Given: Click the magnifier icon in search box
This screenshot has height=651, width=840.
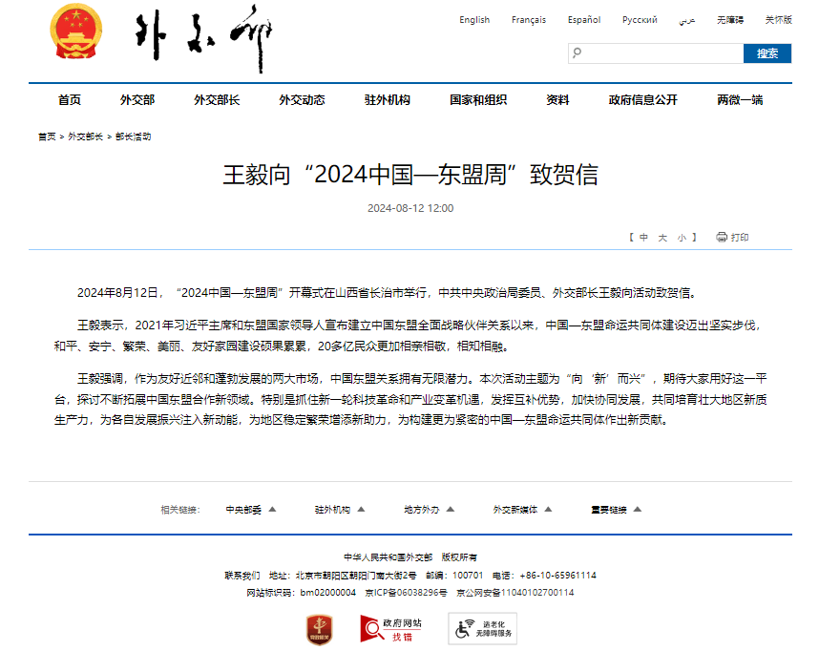Looking at the screenshot, I should click(578, 54).
